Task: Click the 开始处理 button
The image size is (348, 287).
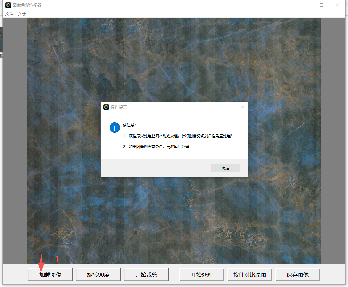Action: pyautogui.click(x=201, y=274)
